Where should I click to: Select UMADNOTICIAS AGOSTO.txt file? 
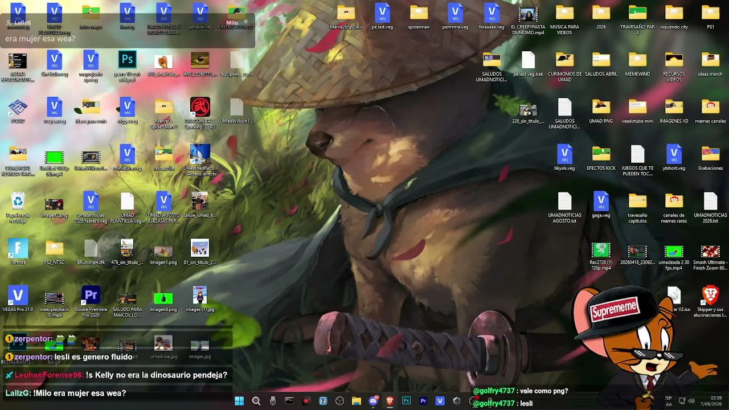coord(564,207)
